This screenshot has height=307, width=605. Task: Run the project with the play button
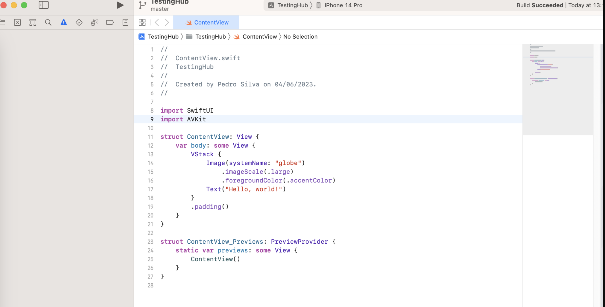coord(120,5)
